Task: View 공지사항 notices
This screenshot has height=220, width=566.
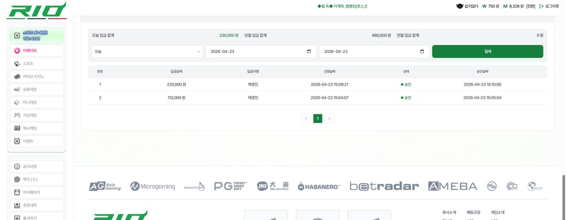Action: coord(37,167)
